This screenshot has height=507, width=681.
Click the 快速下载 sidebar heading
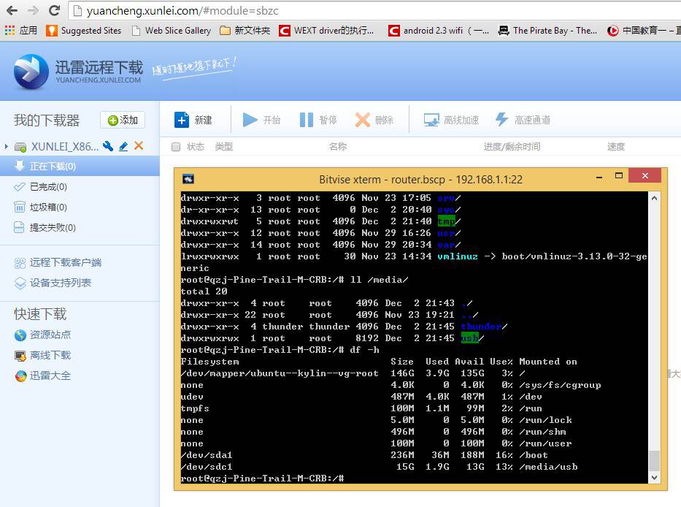click(40, 314)
